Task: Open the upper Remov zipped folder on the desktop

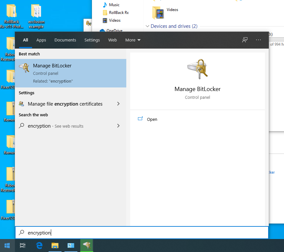Action: (x=9, y=112)
